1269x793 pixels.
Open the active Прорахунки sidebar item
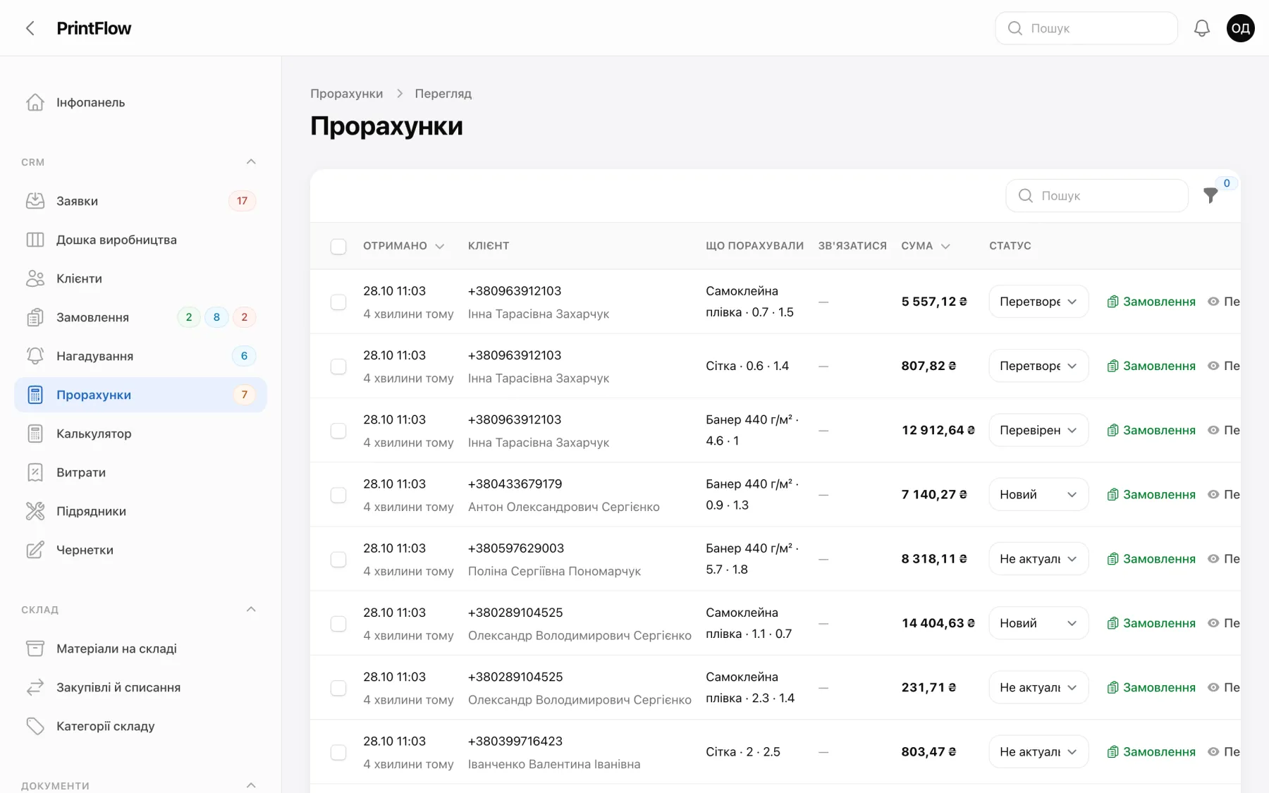tap(141, 395)
